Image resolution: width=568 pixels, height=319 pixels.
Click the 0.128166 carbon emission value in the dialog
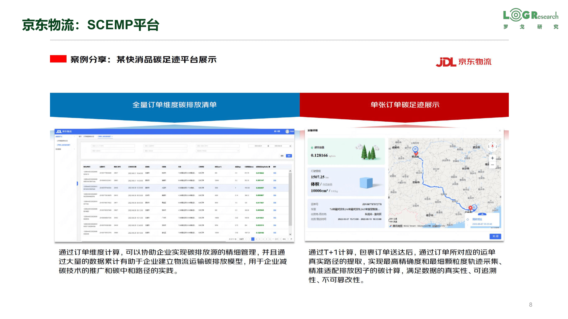tap(319, 155)
